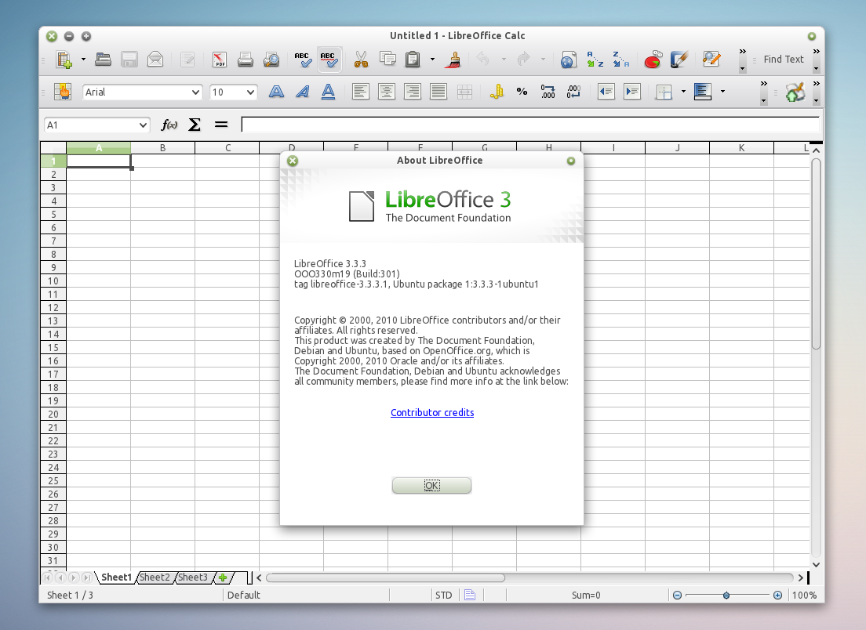This screenshot has height=630, width=866.
Task: Run the Spelling check
Action: tap(303, 60)
